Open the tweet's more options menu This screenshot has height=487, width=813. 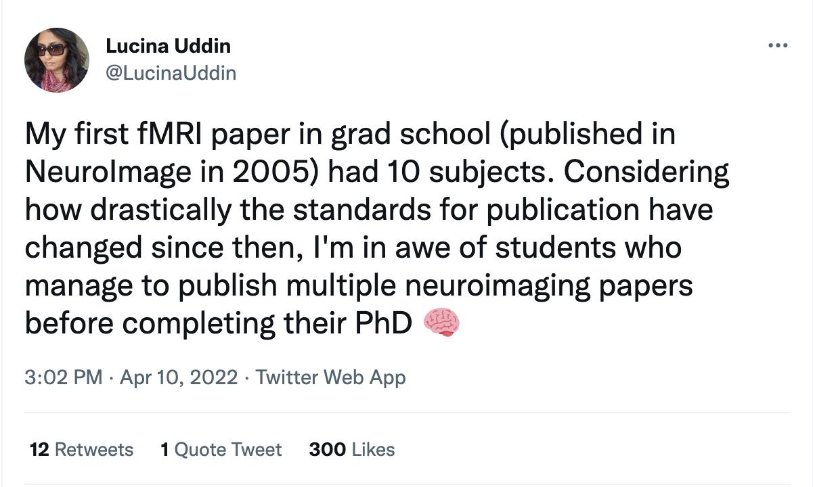point(778,46)
